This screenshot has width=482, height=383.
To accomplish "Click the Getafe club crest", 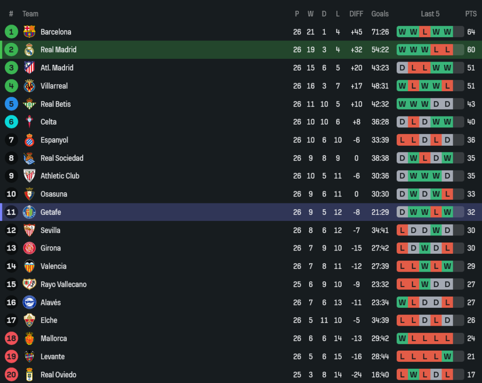I will click(x=29, y=212).
